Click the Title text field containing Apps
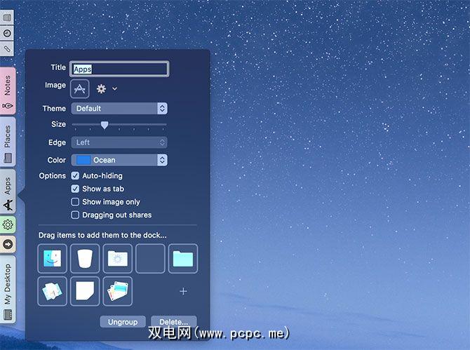This screenshot has width=470, height=350. point(119,69)
